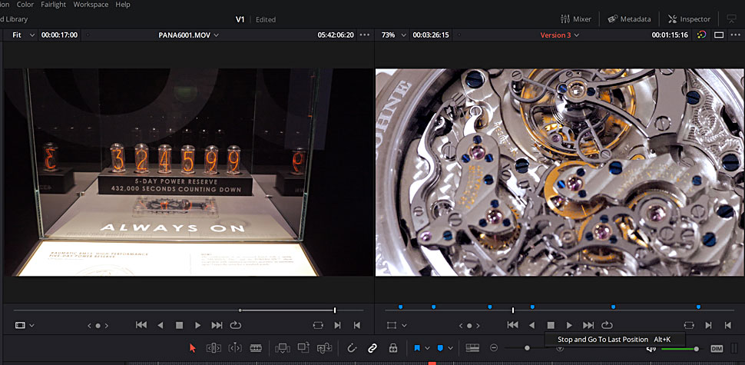Jump to next marker in timeline viewer
745x365 pixels.
(479, 326)
